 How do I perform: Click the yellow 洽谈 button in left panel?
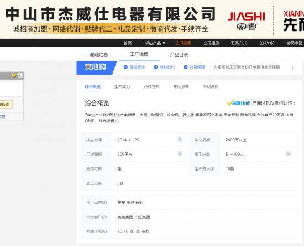pyautogui.click(x=6, y=105)
